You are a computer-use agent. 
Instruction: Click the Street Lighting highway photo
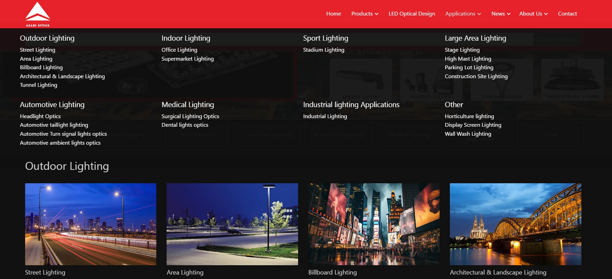coord(91,224)
